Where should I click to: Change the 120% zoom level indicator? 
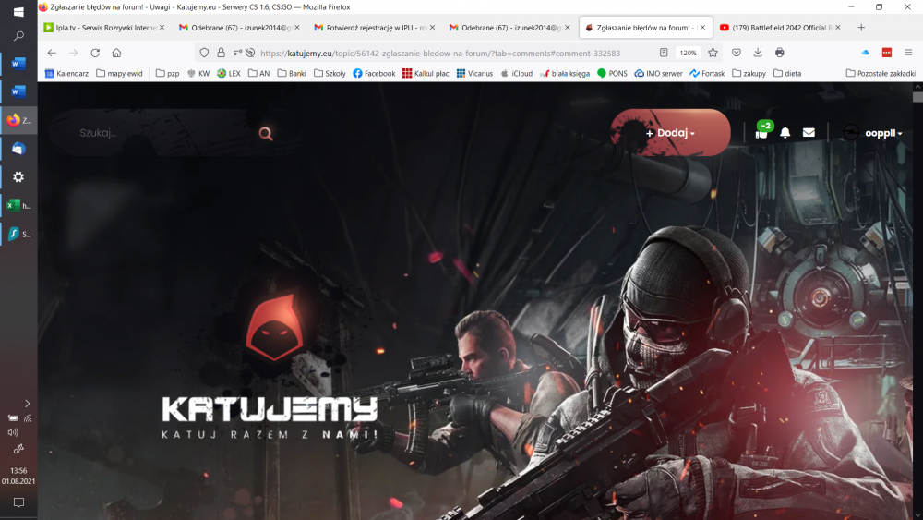coord(688,53)
